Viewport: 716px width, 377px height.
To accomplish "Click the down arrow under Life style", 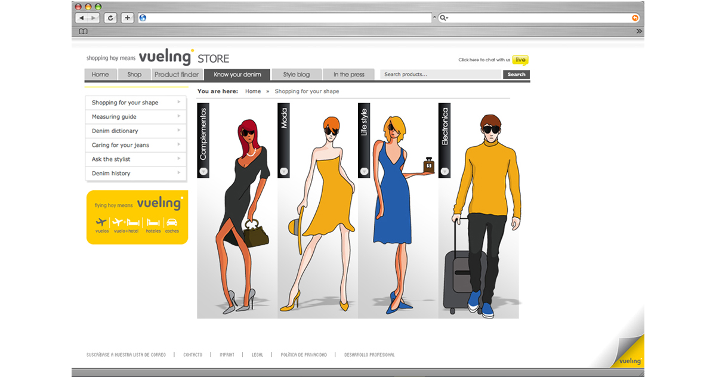I will 365,172.
